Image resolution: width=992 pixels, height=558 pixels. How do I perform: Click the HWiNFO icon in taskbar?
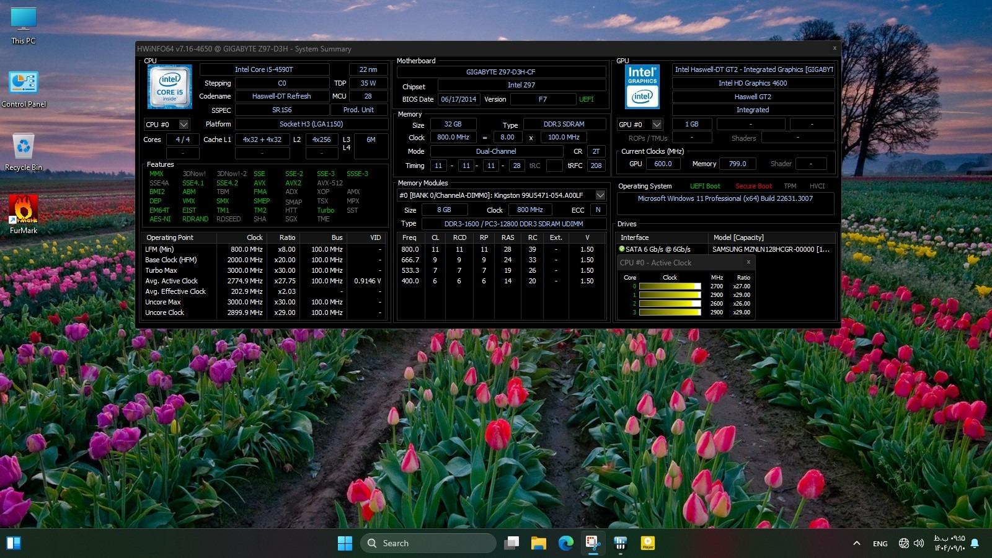(620, 543)
